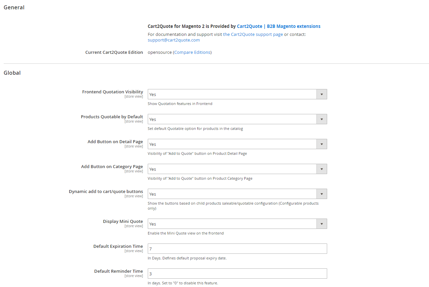Click the 'Set default Quotable option for products' note
This screenshot has height=287, width=429.
point(195,129)
